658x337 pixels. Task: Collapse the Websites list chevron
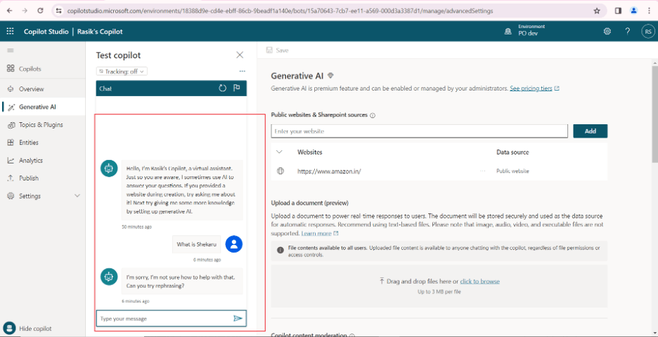[x=279, y=152]
